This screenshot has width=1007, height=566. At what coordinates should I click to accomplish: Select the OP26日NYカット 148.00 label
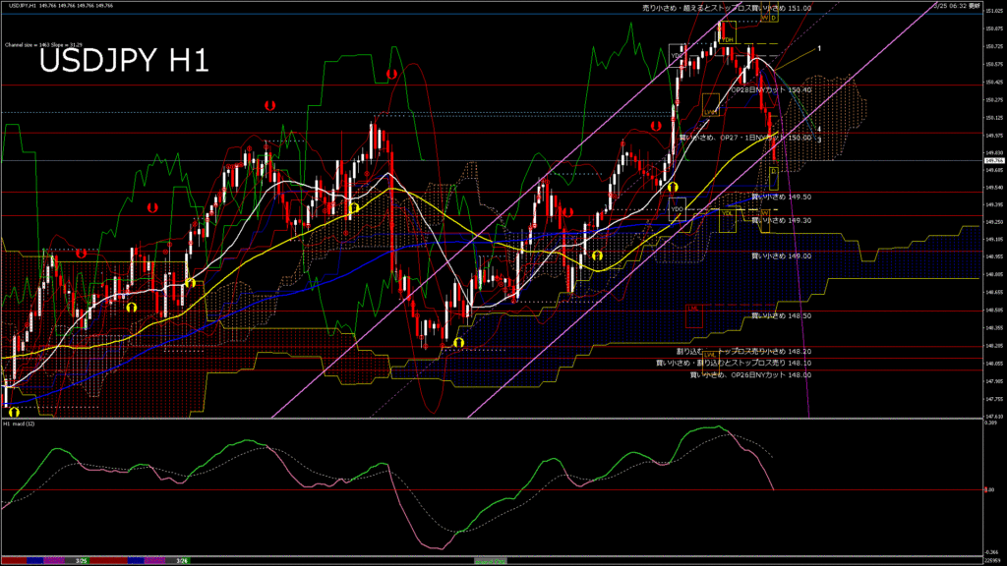750,374
